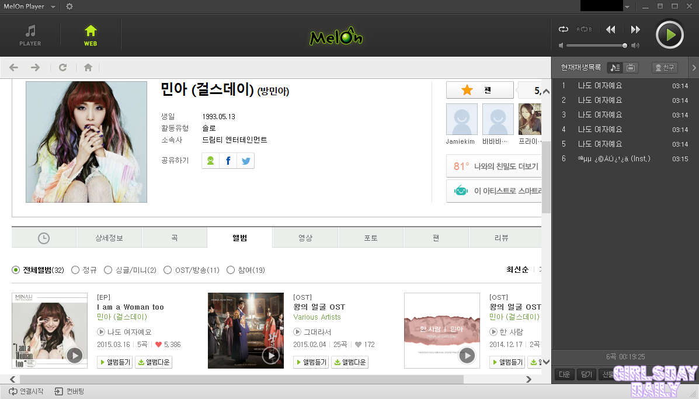Open settings gear in title bar

click(69, 6)
